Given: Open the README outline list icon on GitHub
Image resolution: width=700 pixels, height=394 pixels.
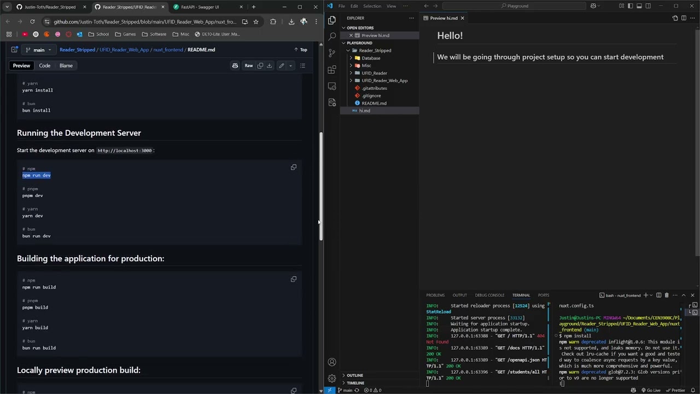Looking at the screenshot, I should (302, 66).
